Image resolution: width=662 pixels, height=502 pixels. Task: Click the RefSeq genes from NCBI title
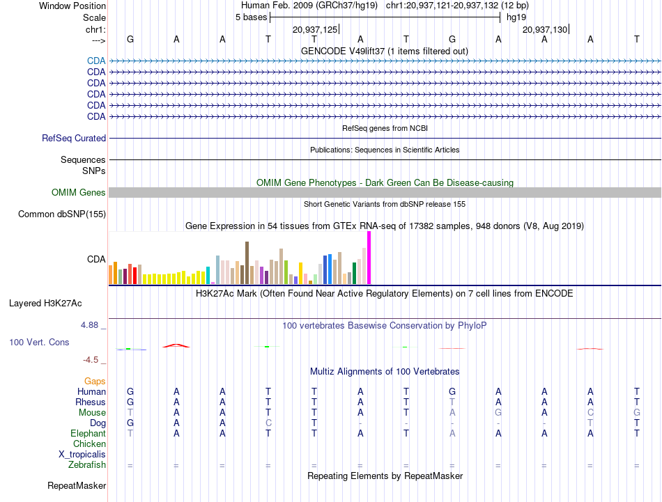[385, 128]
